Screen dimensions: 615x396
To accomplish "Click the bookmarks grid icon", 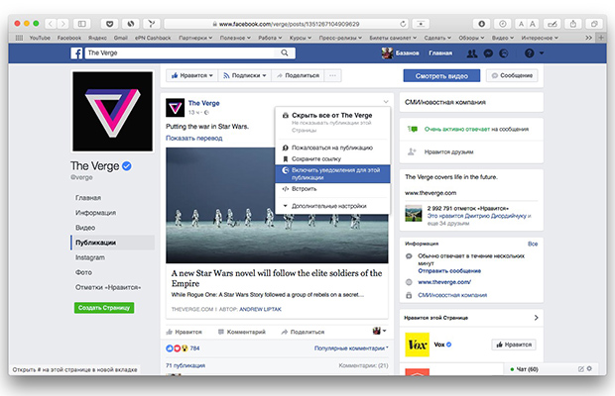I will (19, 38).
